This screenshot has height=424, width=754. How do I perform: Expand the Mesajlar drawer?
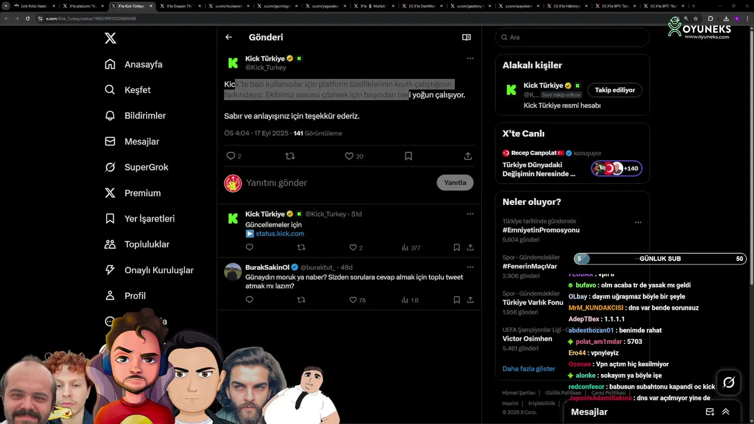pyautogui.click(x=726, y=412)
